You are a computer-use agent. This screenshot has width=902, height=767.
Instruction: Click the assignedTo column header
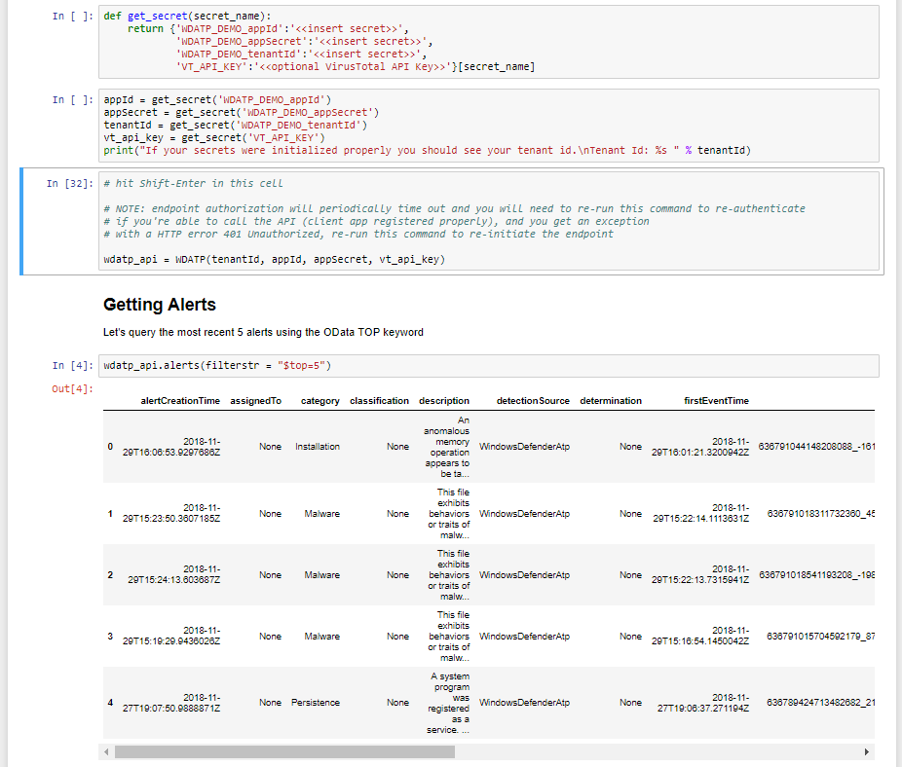255,401
